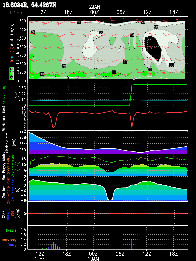Click the green RH (%) legend swatch
This screenshot has width=196, height=261.
[11, 73]
